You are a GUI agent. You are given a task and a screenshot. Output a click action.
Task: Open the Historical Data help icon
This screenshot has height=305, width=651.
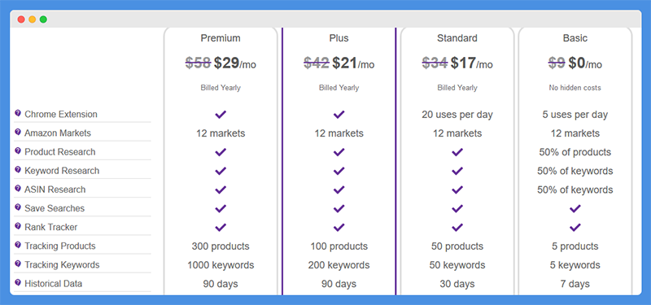(x=18, y=282)
